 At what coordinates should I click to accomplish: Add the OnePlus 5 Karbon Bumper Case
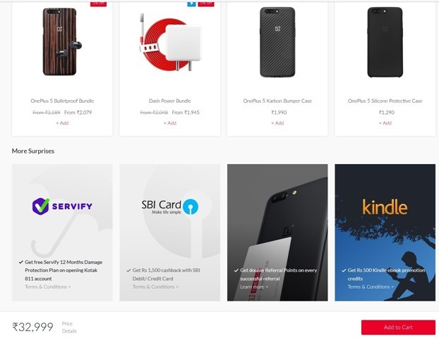277,123
